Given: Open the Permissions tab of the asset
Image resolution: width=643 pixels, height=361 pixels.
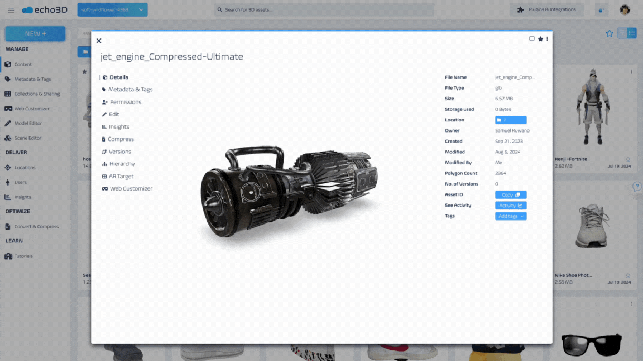Looking at the screenshot, I should pos(126,102).
